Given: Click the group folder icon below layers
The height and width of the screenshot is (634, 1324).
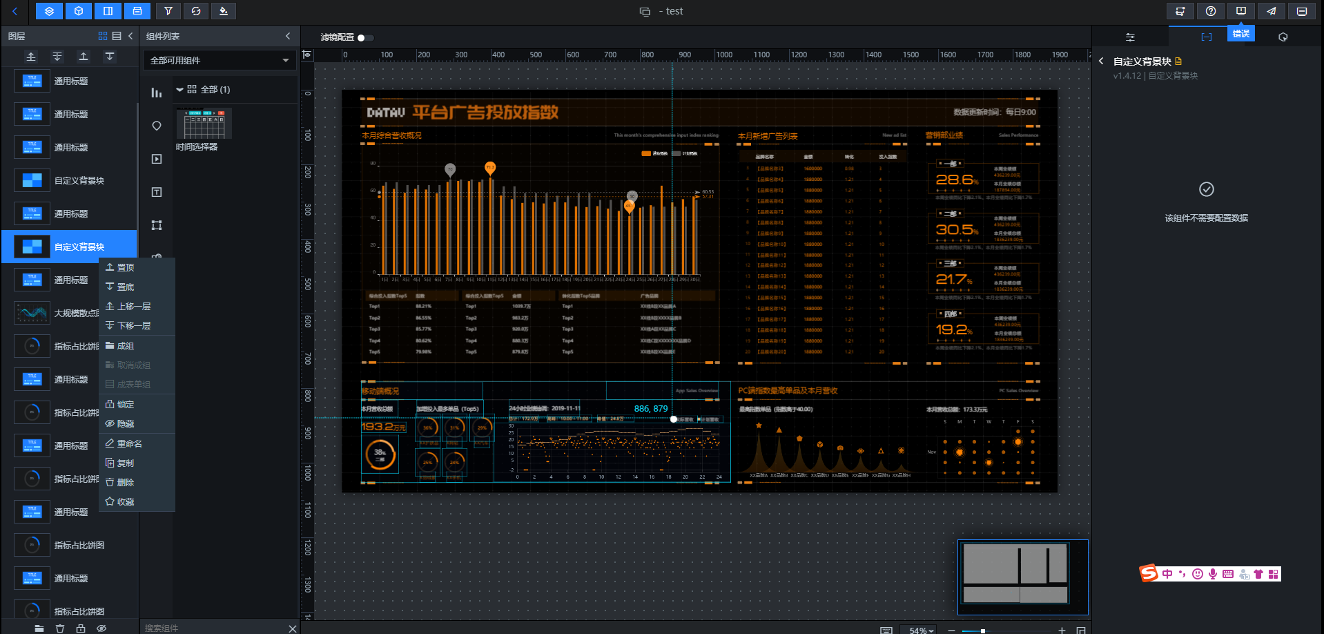Looking at the screenshot, I should pyautogui.click(x=39, y=628).
